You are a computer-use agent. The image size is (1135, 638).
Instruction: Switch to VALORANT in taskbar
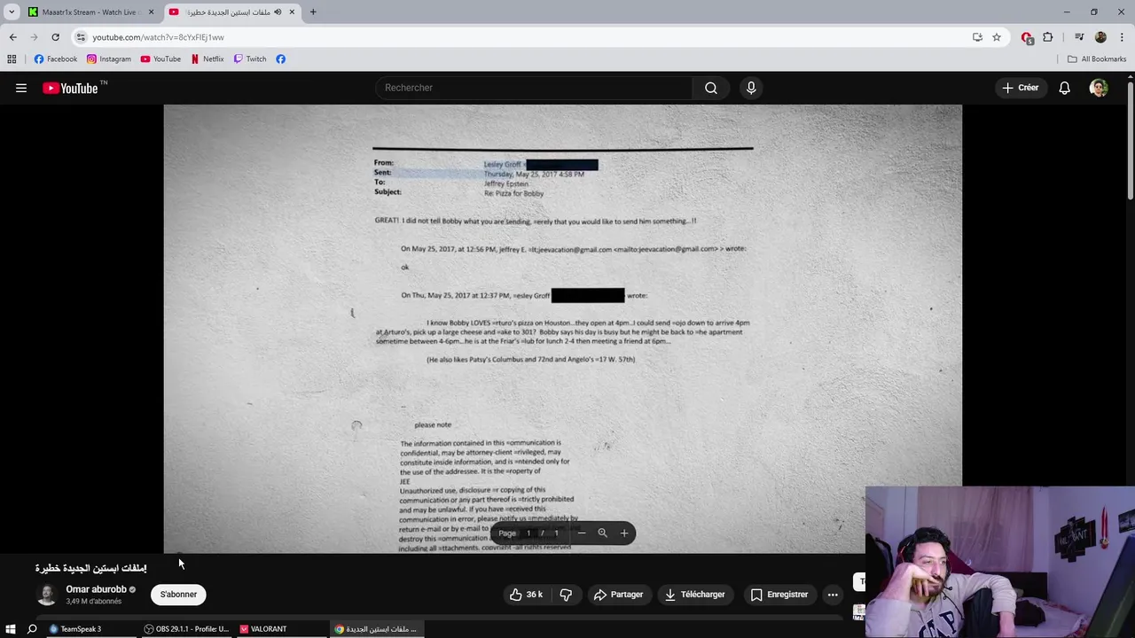click(282, 629)
